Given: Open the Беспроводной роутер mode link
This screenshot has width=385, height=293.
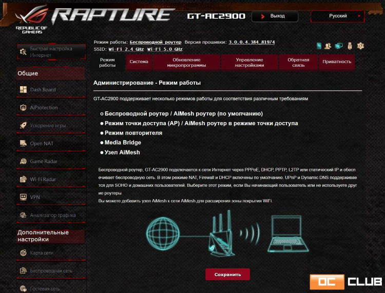Looking at the screenshot, I should [156, 42].
